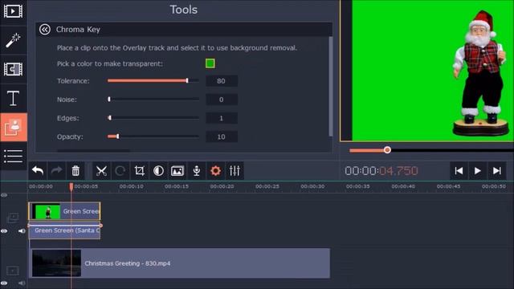Click the preview progress seek handle
Image resolution: width=514 pixels, height=289 pixels.
pos(387,150)
